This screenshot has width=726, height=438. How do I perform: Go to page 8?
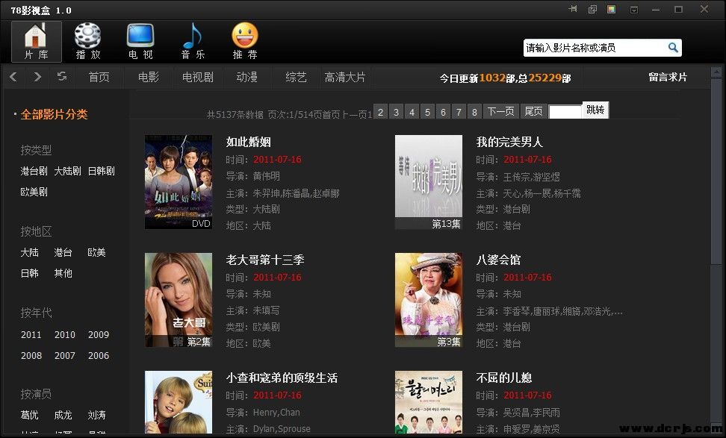(474, 111)
